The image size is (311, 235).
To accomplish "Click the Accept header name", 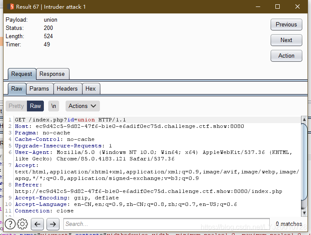I will point(25,165).
